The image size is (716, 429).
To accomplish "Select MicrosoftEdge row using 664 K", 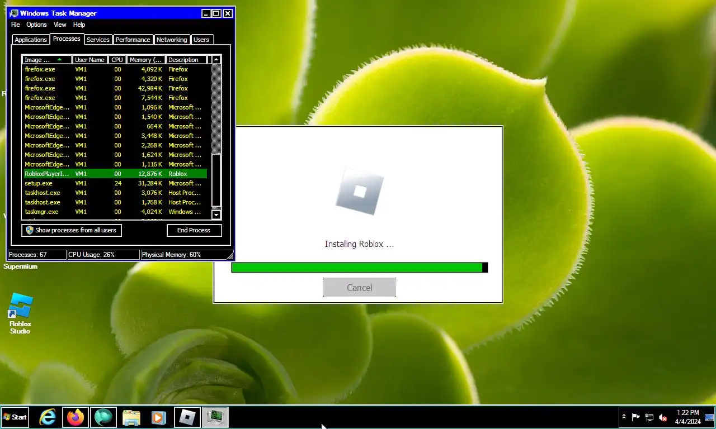I will pos(115,126).
